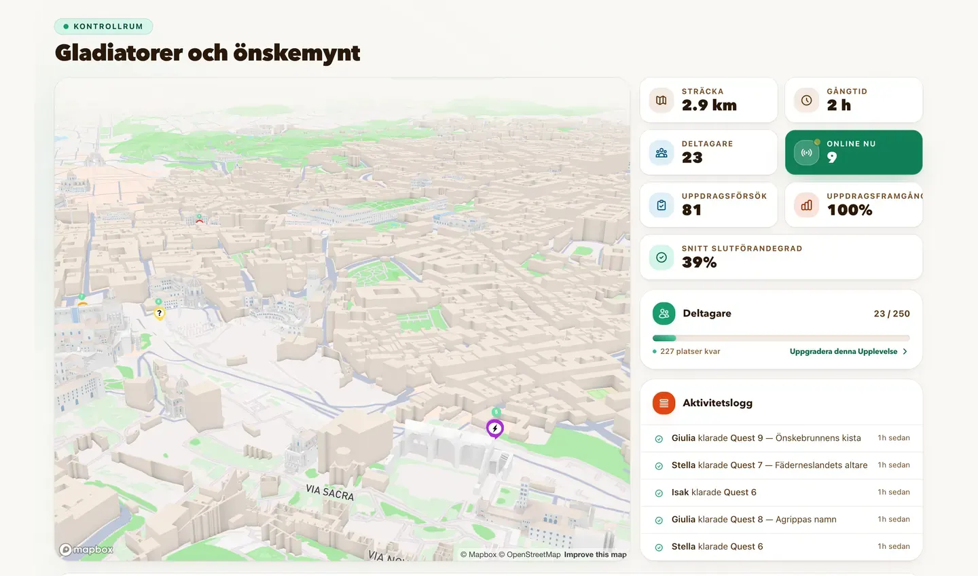
Task: Click the Kontrollrum status badge
Action: coord(103,26)
